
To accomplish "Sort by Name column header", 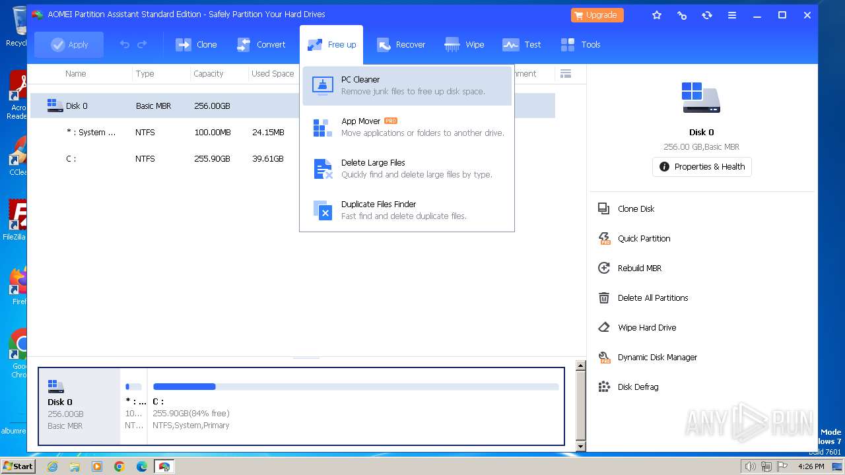I will (76, 73).
